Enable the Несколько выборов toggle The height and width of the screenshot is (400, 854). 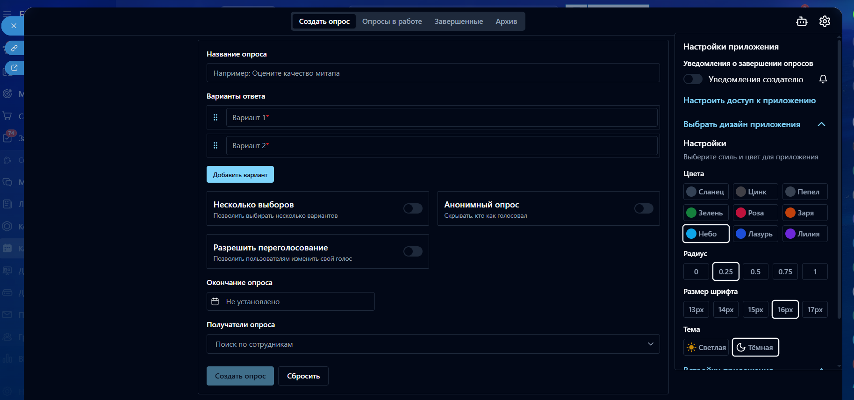click(x=413, y=208)
